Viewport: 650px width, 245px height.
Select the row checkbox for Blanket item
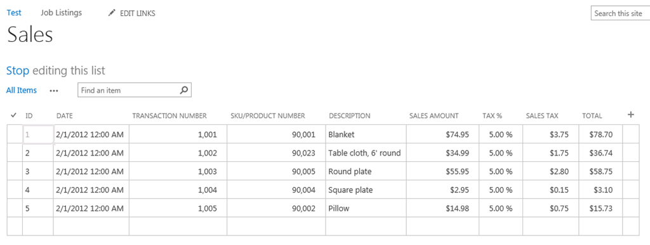click(15, 135)
